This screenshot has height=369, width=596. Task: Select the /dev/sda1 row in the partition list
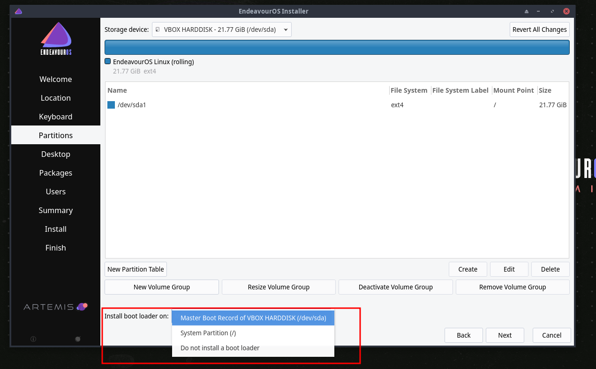pos(281,105)
